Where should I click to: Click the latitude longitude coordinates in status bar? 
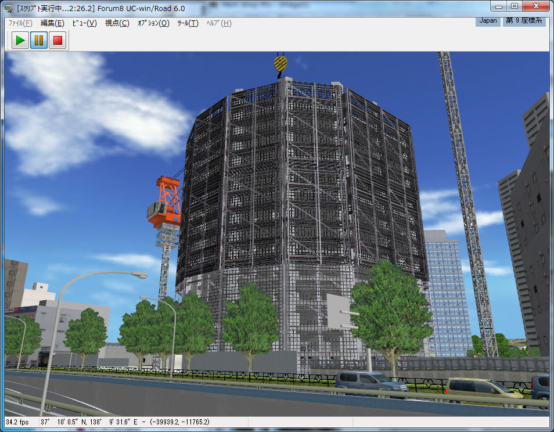(x=125, y=422)
